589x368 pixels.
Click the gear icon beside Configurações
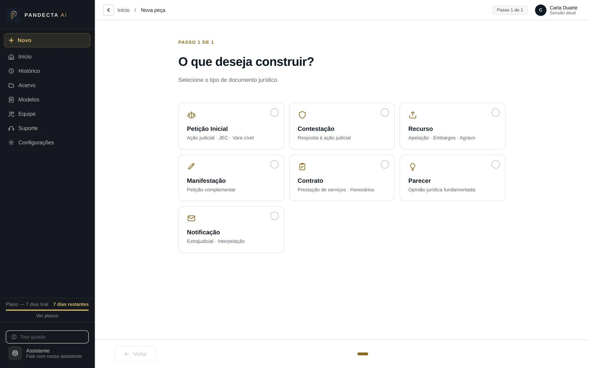(11, 142)
